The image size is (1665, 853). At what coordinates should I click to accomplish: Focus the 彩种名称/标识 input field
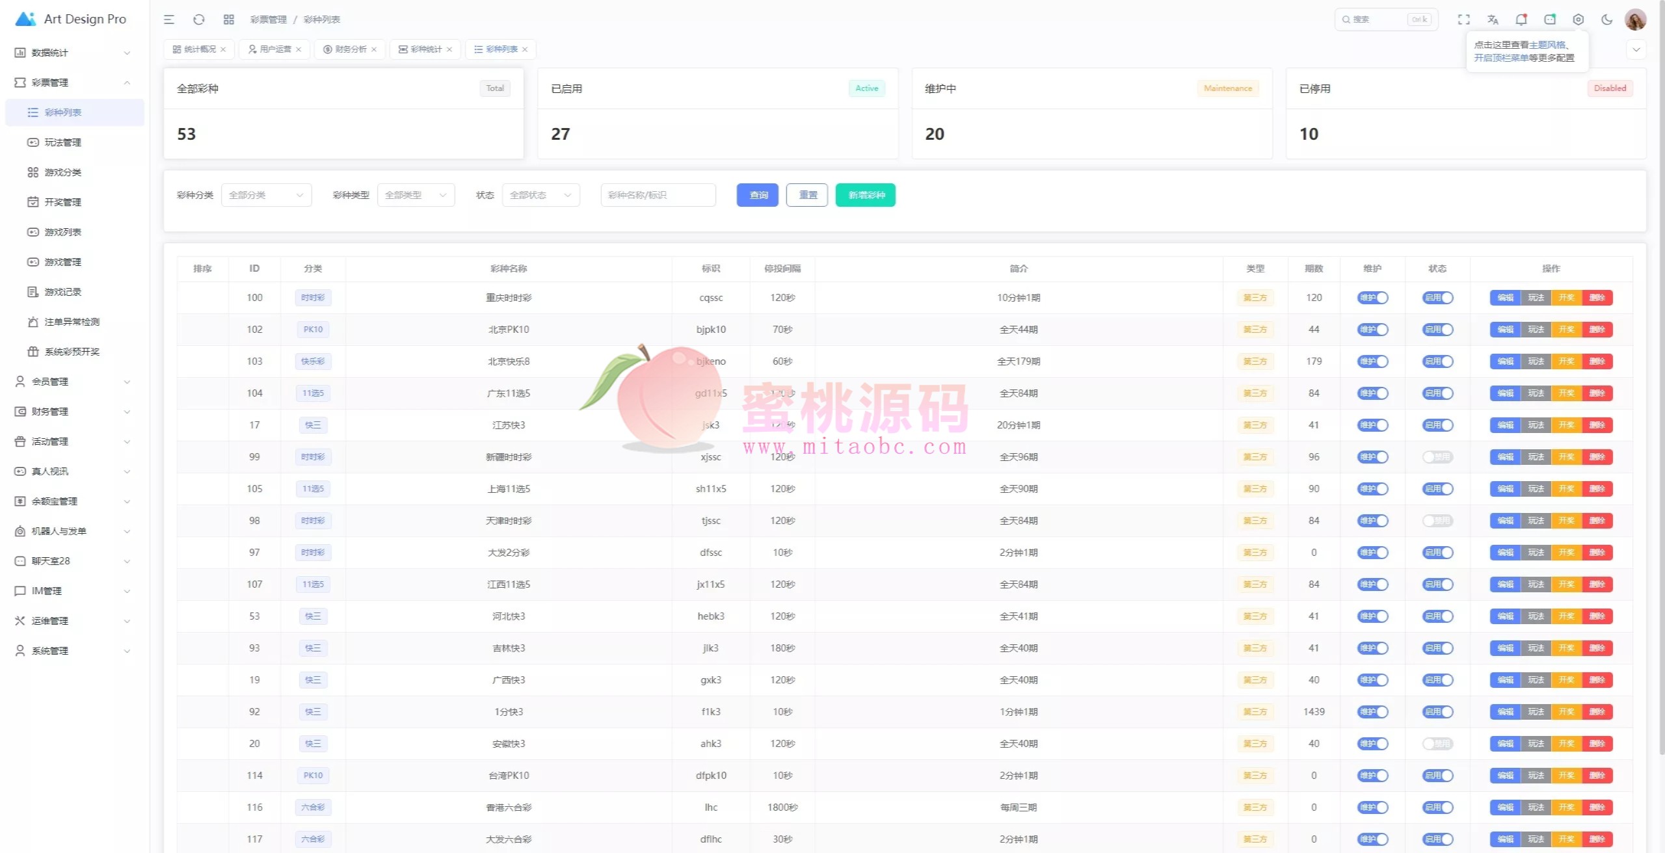pos(658,195)
